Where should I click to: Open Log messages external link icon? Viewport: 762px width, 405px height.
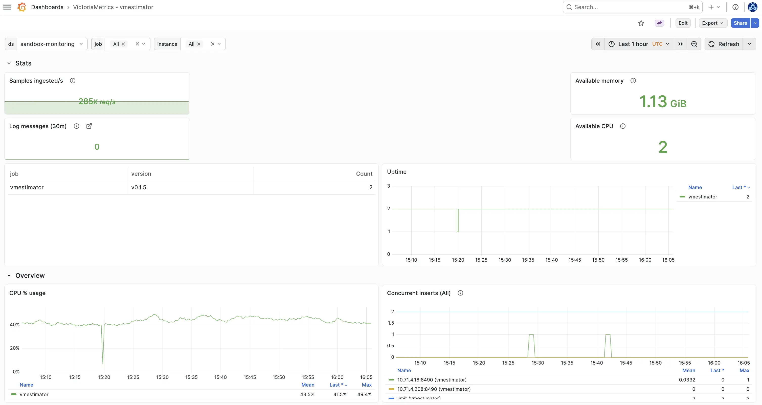(89, 126)
